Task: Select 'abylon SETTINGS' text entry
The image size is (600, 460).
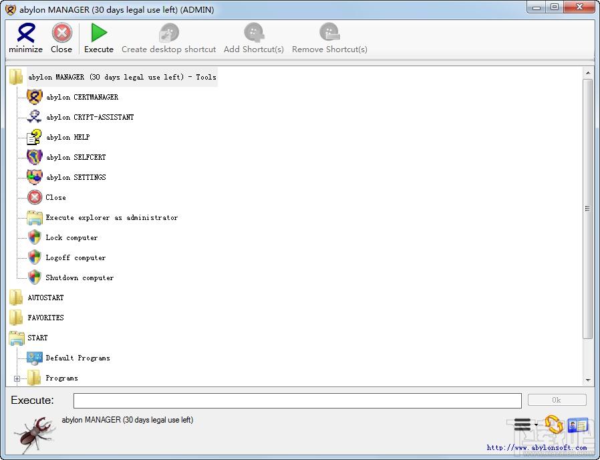Action: tap(76, 177)
